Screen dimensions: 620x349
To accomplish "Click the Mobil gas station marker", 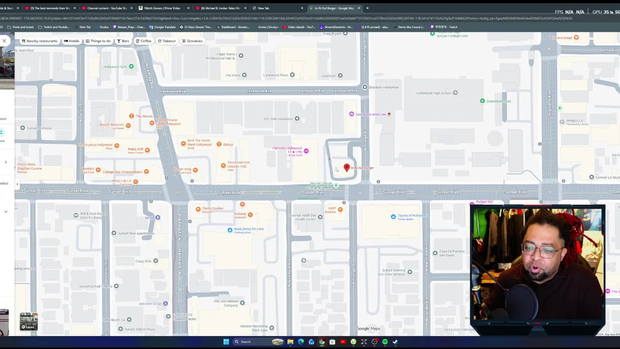I will (x=157, y=217).
